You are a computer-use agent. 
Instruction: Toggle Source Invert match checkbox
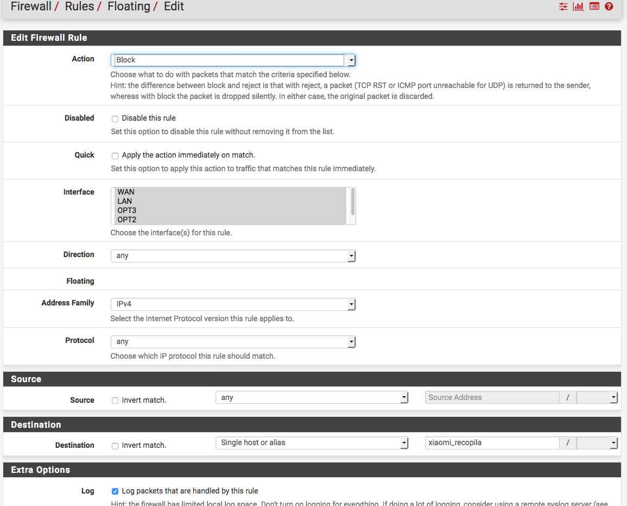[115, 401]
